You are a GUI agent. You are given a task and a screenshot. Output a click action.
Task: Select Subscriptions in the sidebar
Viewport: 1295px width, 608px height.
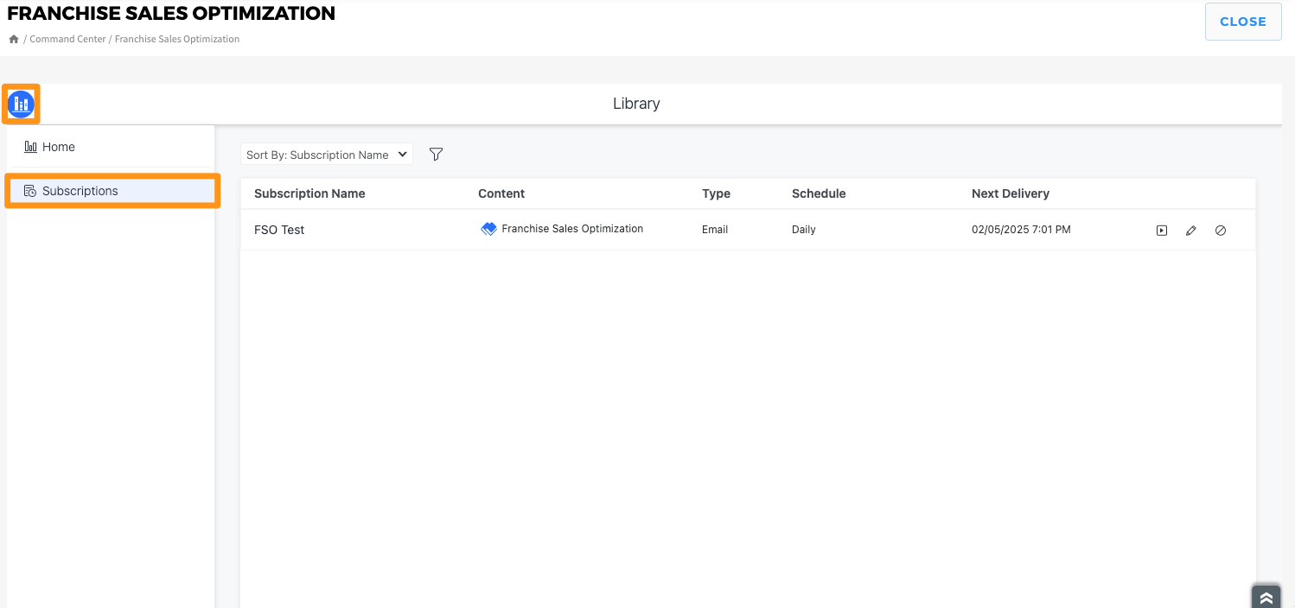112,191
